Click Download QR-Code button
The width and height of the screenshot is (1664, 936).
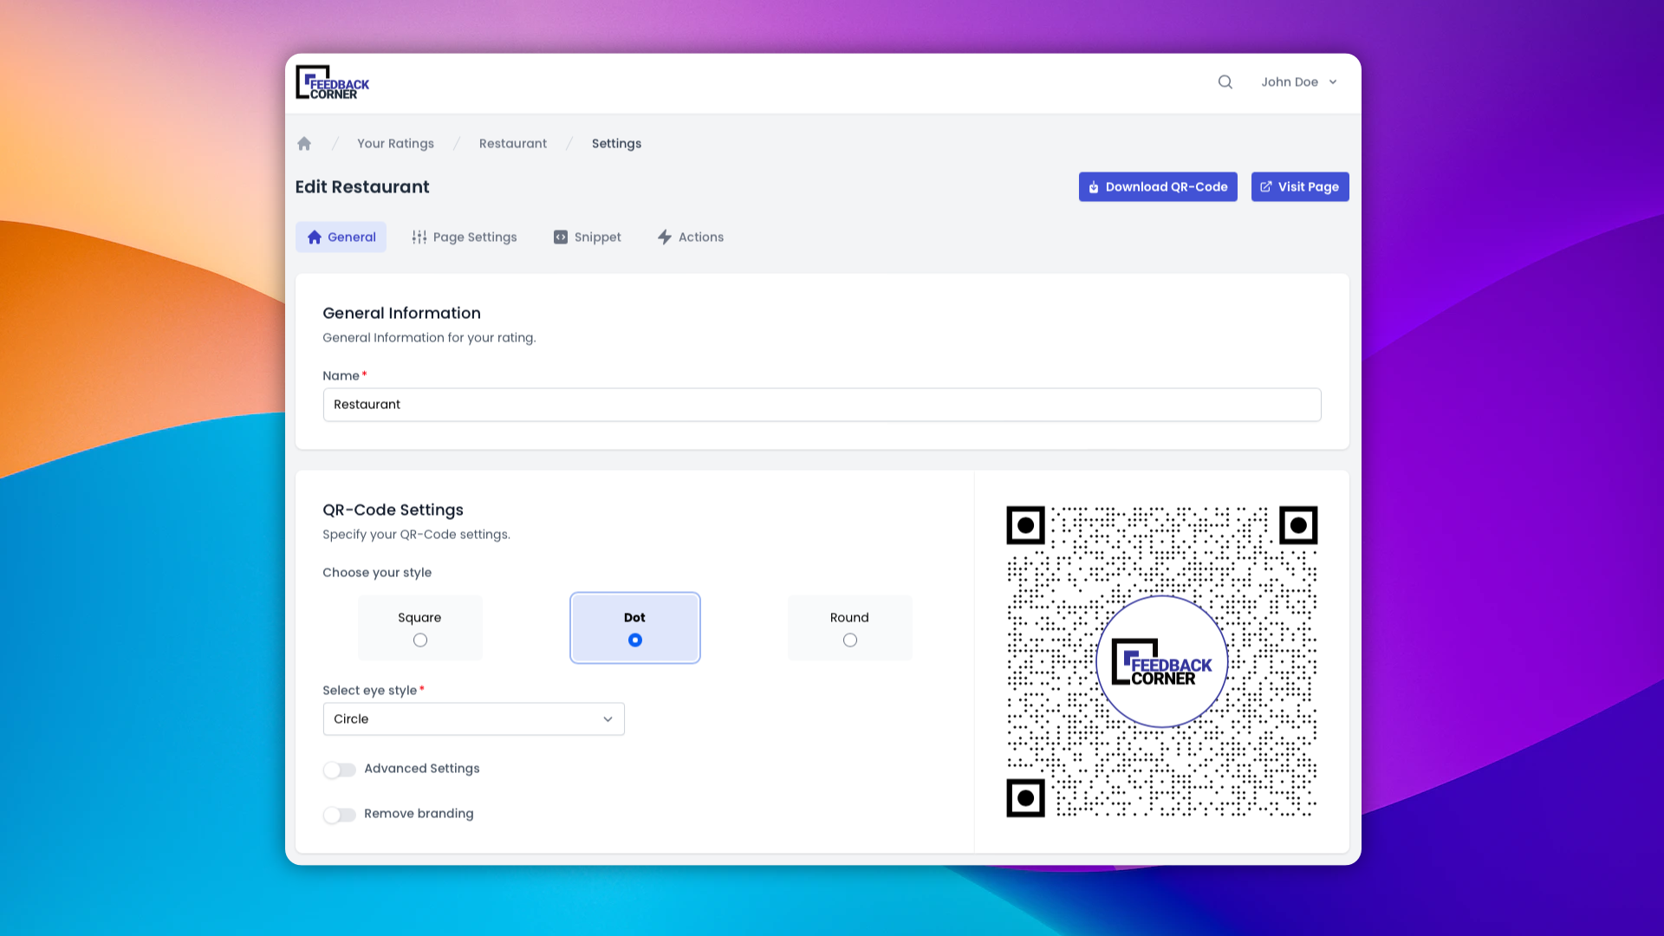tap(1158, 186)
